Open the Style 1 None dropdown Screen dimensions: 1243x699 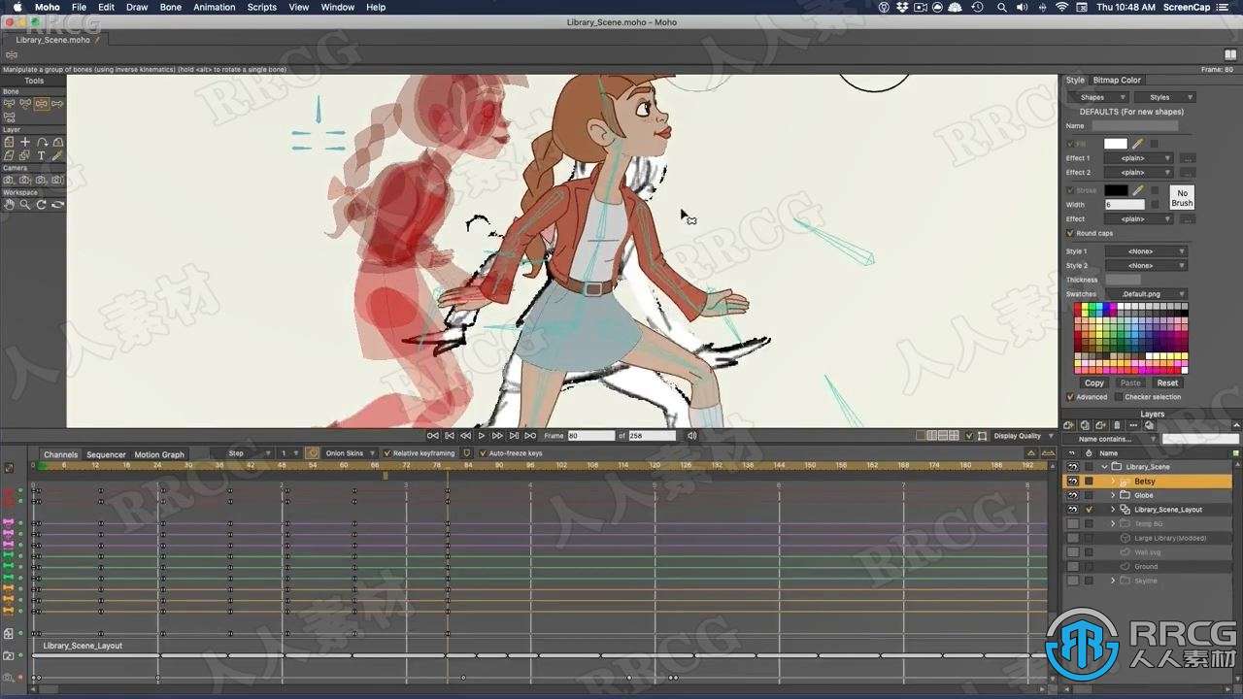coord(1146,251)
